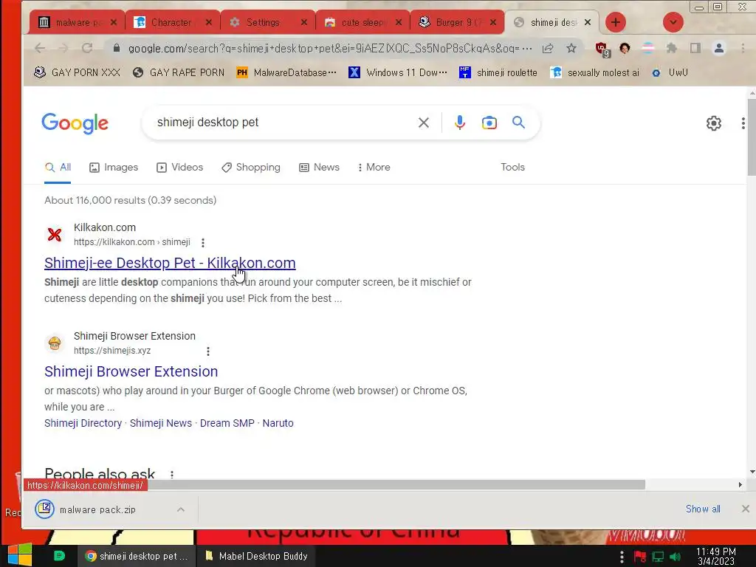Screen dimensions: 756x567
Task: Open a new tab with the plus button
Action: (615, 22)
